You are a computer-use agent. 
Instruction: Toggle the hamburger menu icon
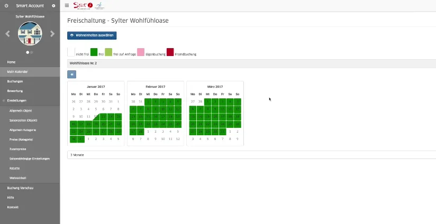tap(67, 5)
